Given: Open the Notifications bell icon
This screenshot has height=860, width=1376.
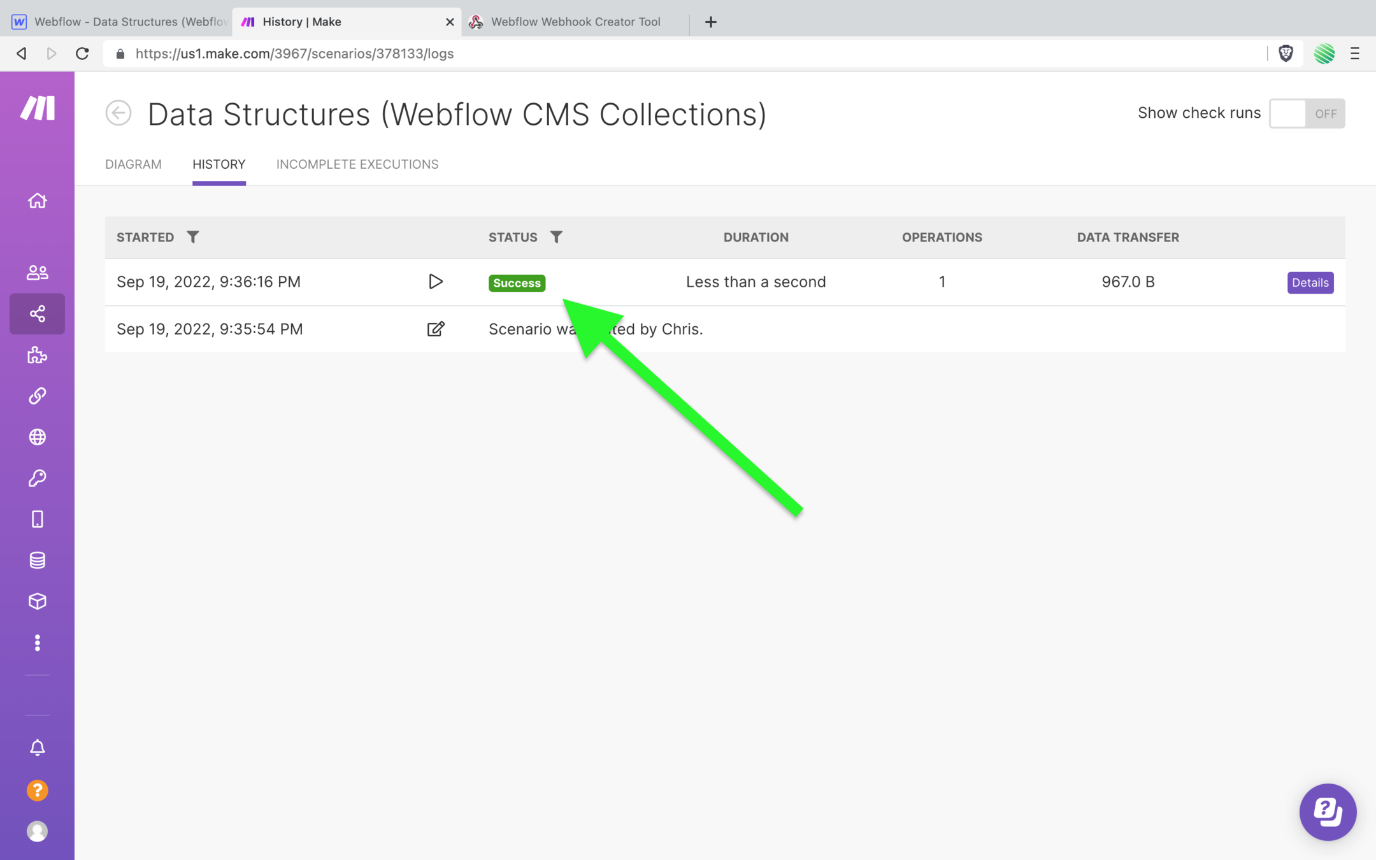Looking at the screenshot, I should coord(38,747).
